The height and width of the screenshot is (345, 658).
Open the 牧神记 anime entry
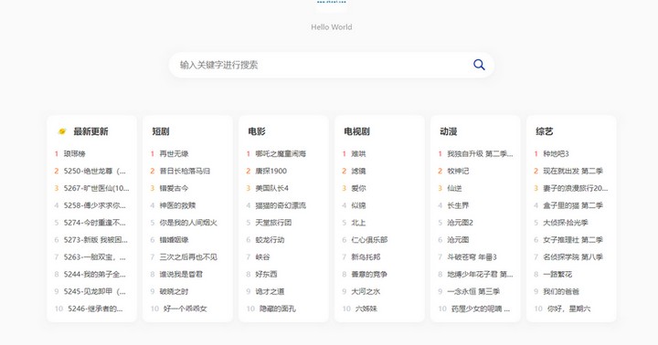click(458, 171)
